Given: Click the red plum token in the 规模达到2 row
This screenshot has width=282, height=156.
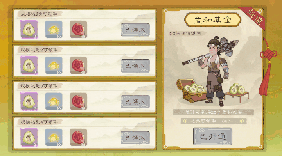Looking at the screenshot, I should 78,66.
